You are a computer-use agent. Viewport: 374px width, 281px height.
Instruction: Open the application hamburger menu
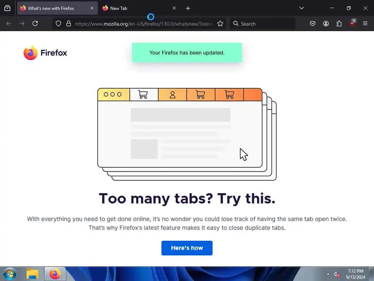(x=365, y=24)
